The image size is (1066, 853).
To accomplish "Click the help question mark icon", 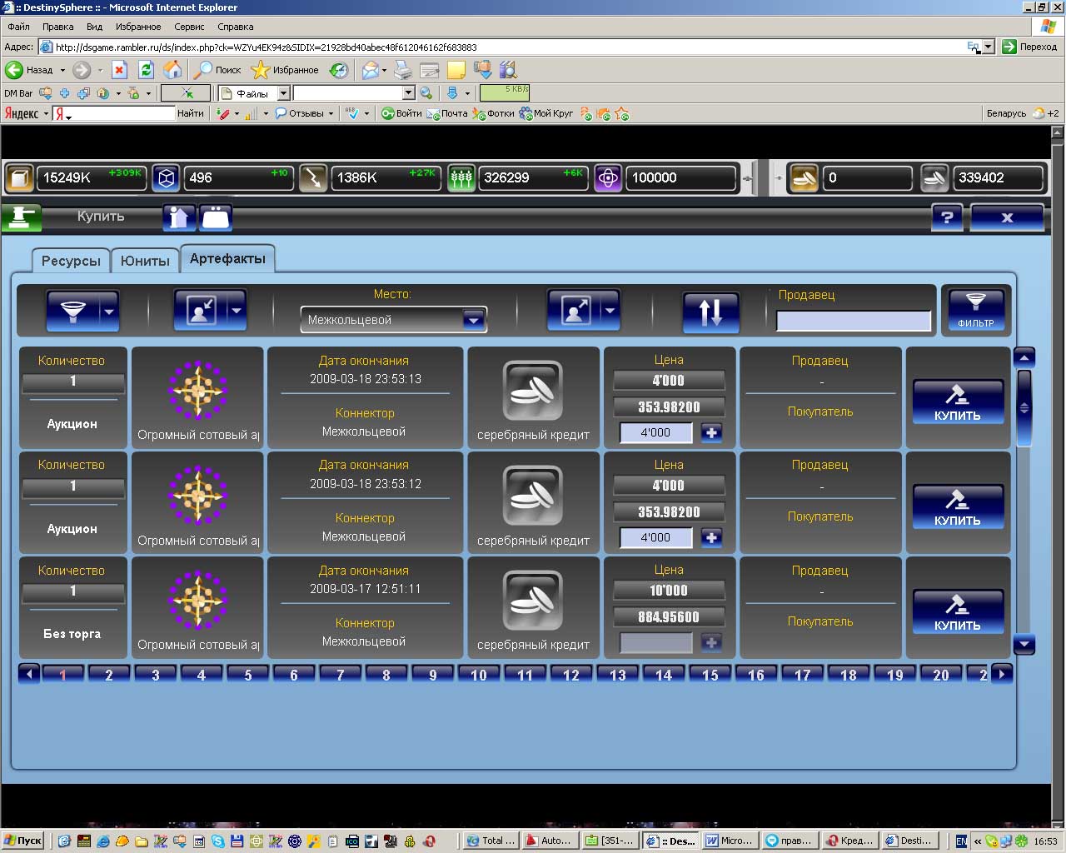I will coord(946,217).
